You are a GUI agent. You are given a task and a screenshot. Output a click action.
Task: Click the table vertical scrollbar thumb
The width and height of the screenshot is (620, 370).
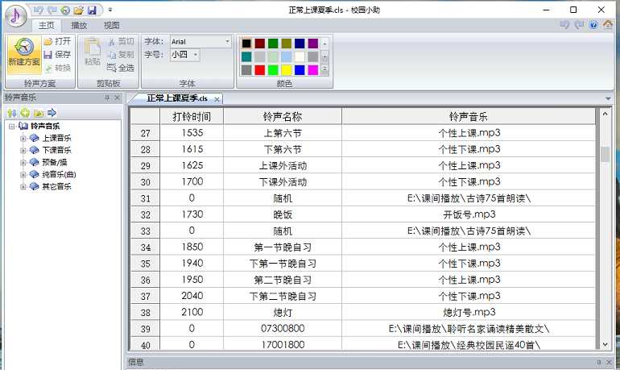pyautogui.click(x=605, y=154)
